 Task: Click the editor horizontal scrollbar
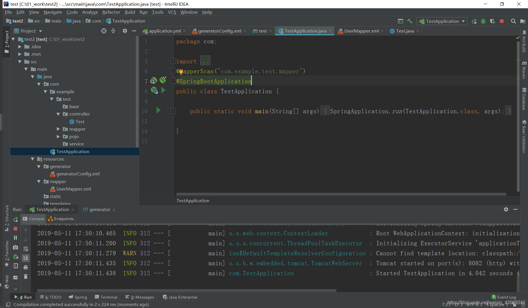click(341, 194)
